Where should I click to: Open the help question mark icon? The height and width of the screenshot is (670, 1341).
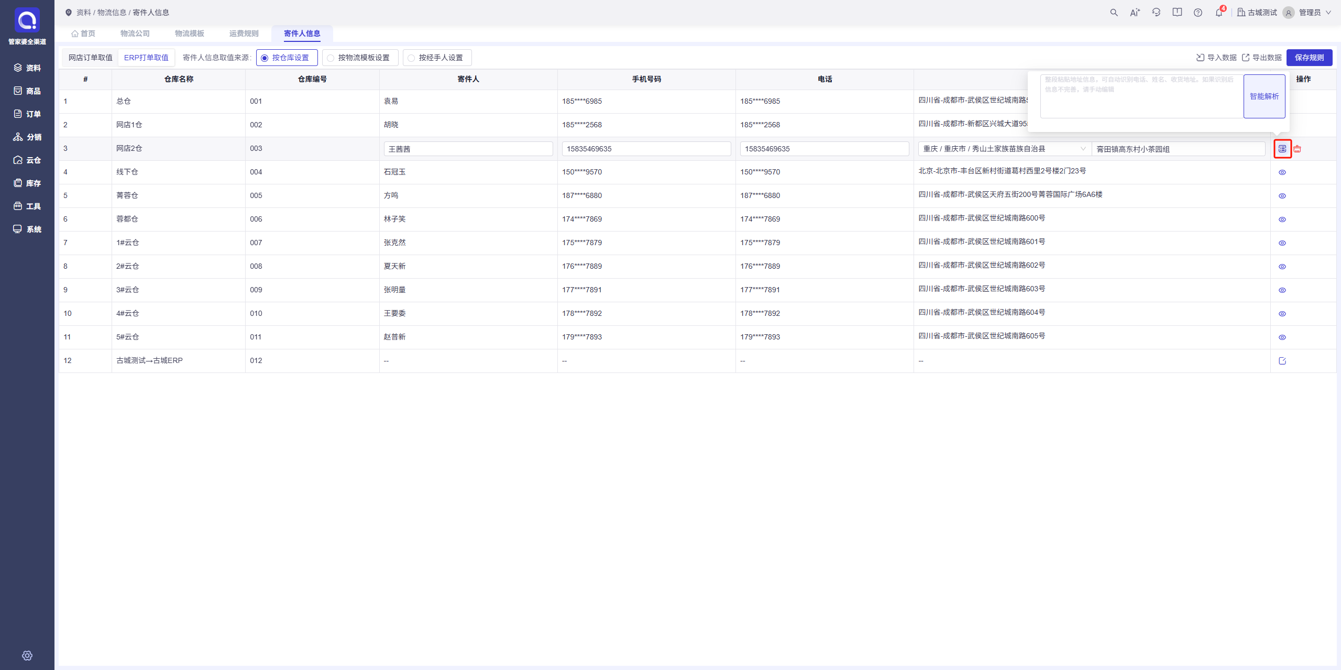[x=1198, y=13]
